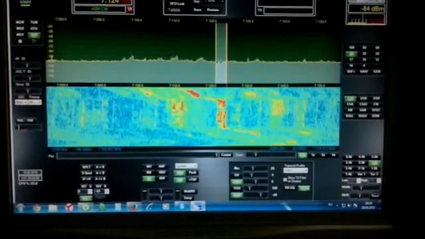The height and width of the screenshot is (239, 425).
Task: Toggle the MON monitor button
Action: [20, 22]
